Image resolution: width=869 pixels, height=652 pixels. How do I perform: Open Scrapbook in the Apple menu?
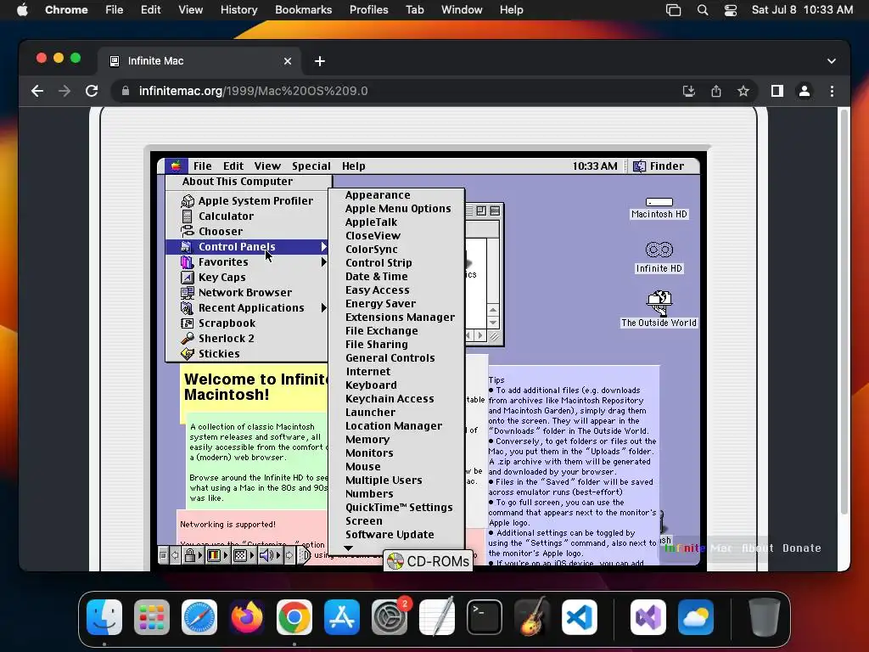click(x=247, y=323)
